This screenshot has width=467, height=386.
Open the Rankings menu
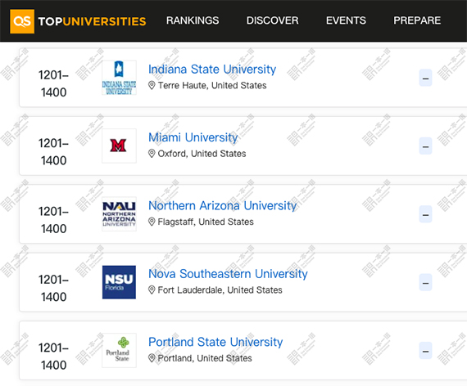pos(193,20)
